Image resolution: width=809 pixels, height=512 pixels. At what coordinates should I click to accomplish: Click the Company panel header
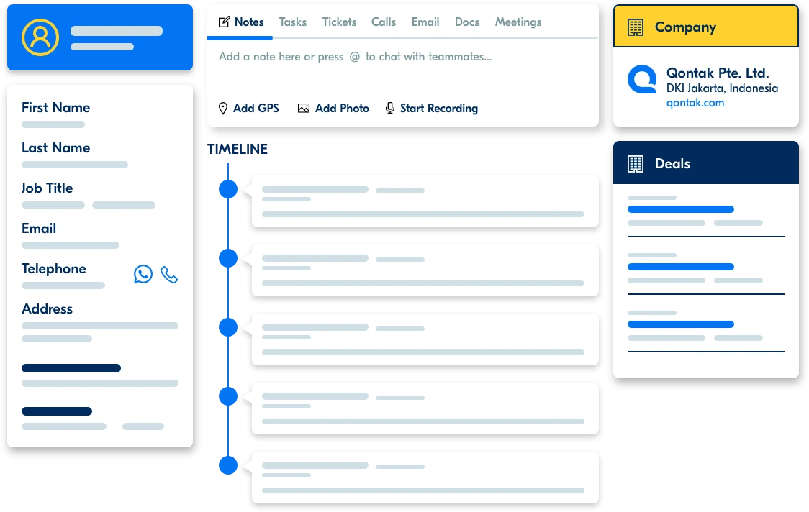pos(706,27)
